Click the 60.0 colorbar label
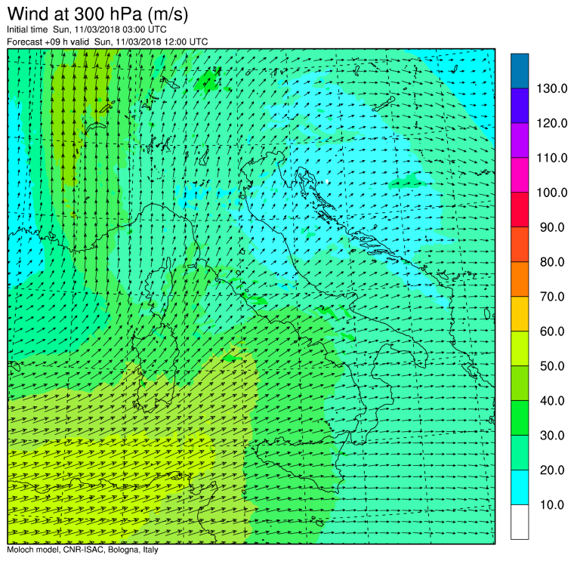 [552, 331]
